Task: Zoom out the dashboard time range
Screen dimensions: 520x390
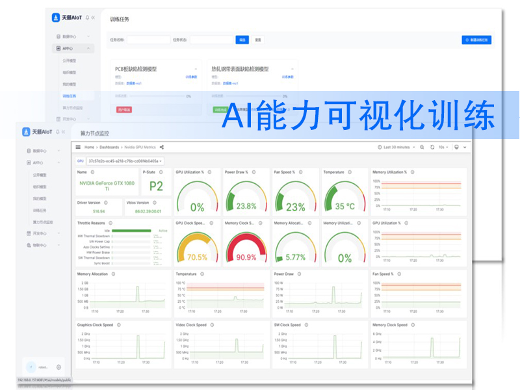Action: click(422, 147)
